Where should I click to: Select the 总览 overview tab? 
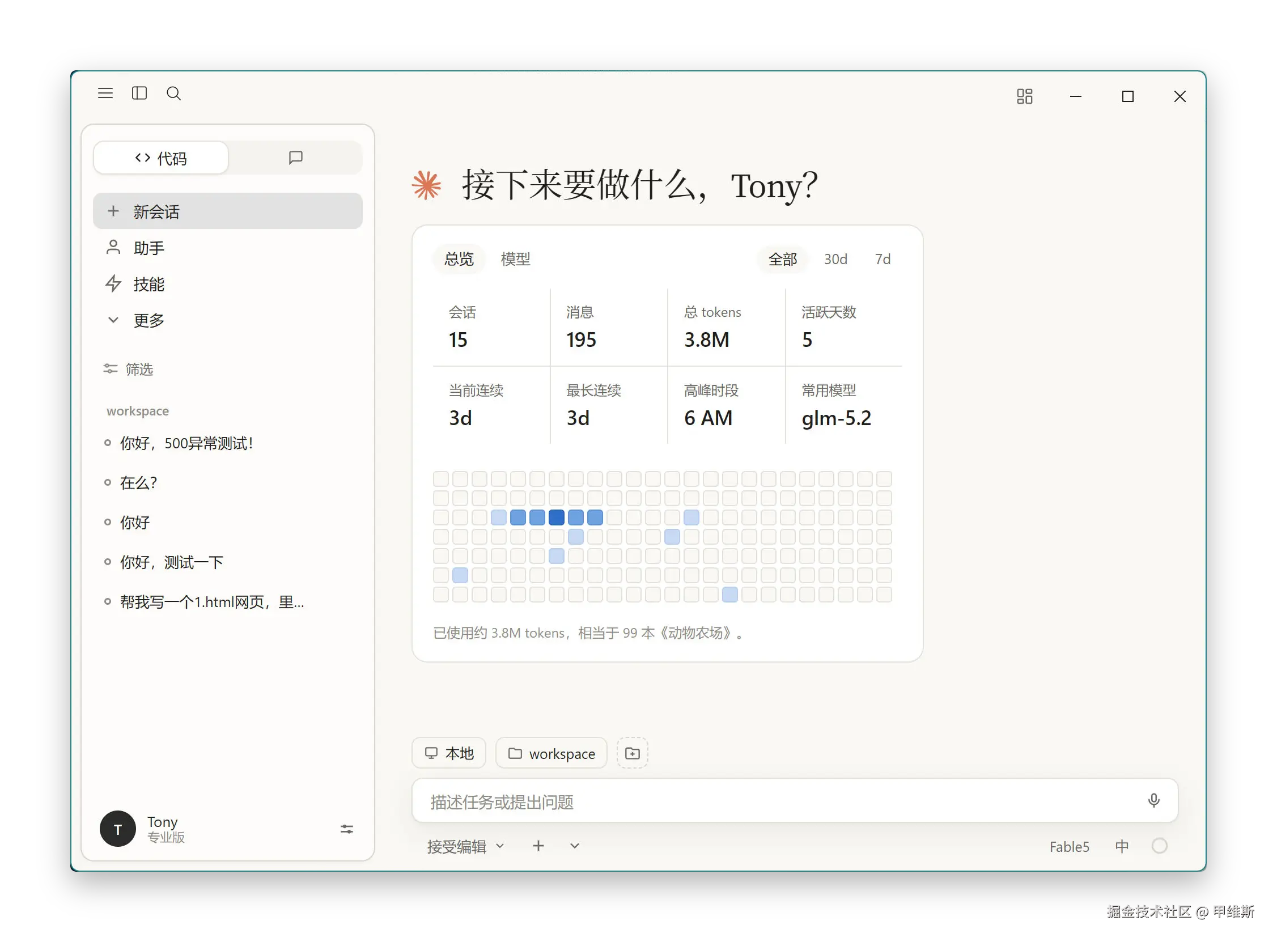pos(460,260)
